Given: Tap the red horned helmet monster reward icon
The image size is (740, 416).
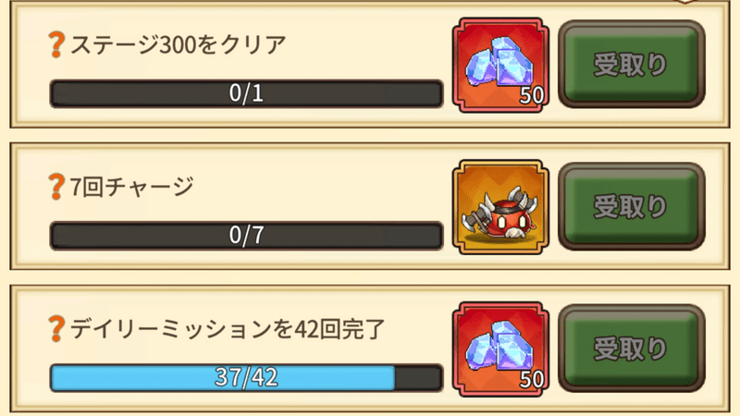Looking at the screenshot, I should (500, 207).
